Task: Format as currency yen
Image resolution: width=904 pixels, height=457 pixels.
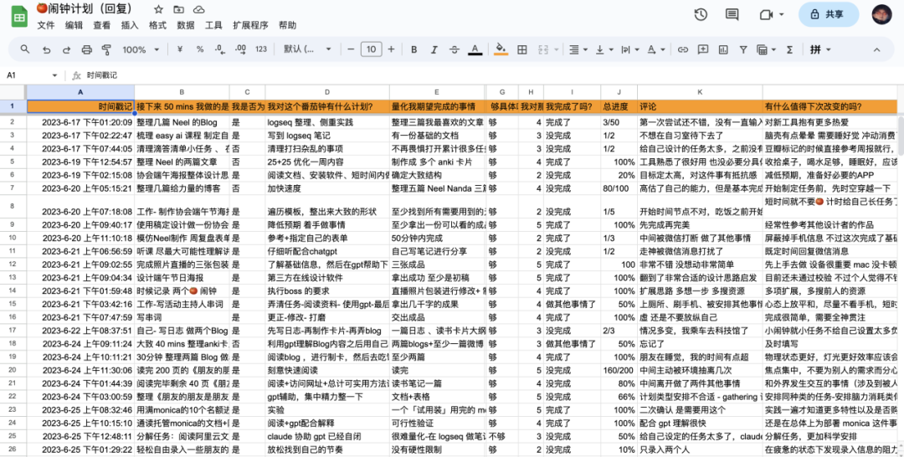Action: [180, 49]
